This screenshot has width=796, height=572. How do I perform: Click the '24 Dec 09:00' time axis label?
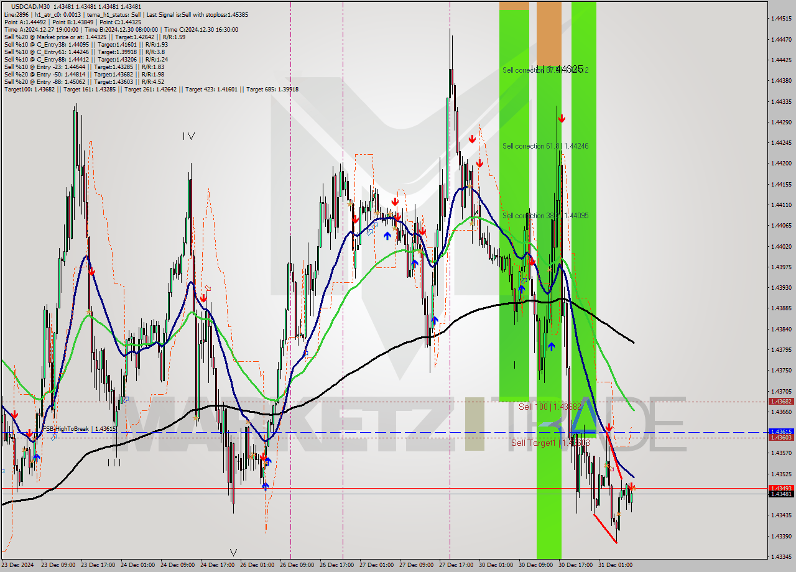(177, 565)
